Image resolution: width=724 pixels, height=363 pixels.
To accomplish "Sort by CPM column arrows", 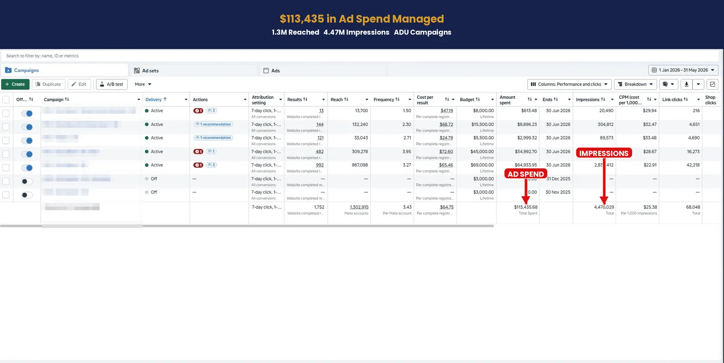I will 649,100.
